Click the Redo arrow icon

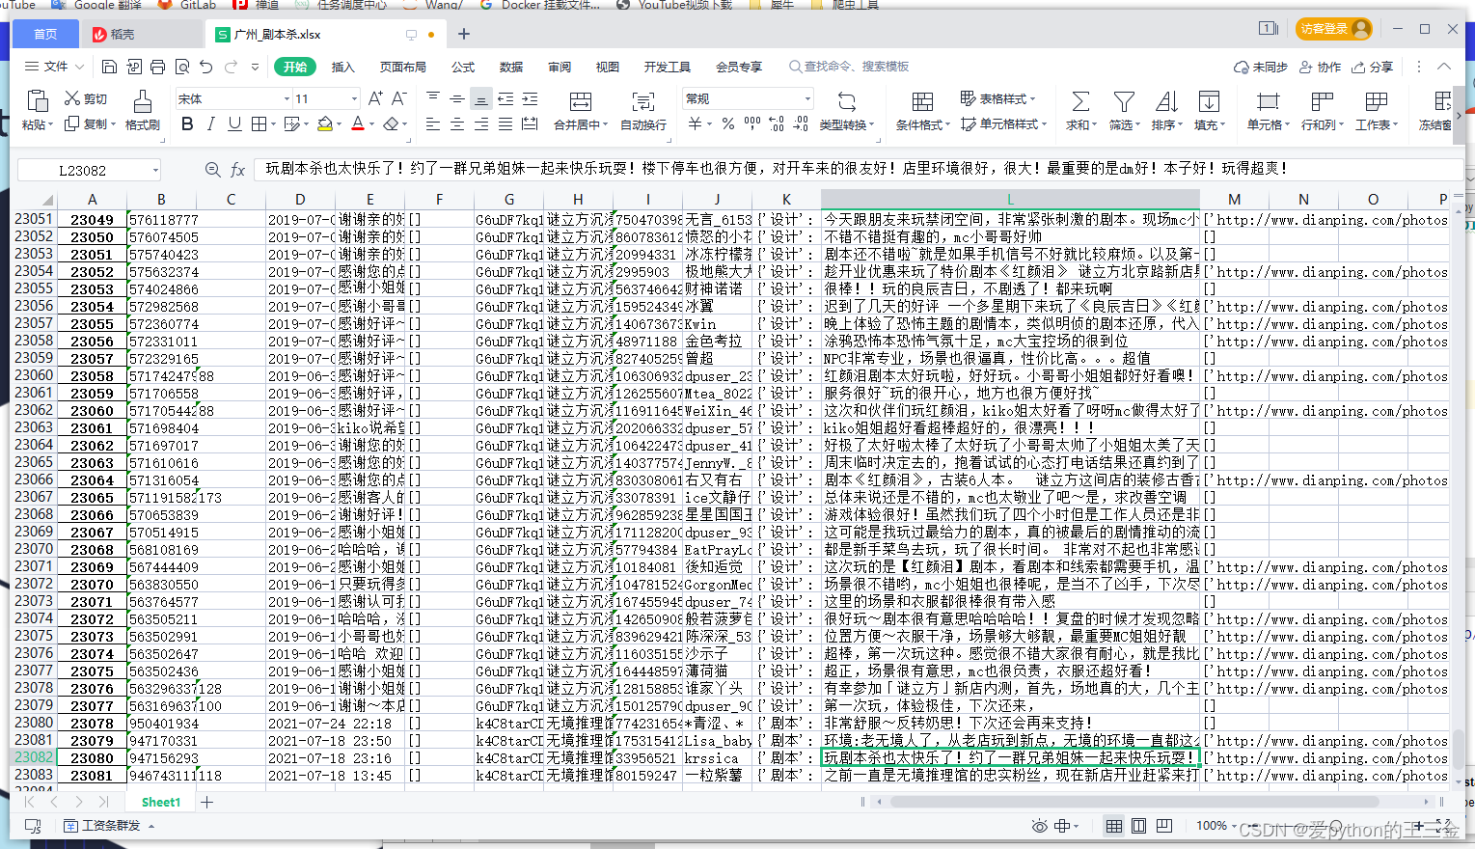[231, 67]
